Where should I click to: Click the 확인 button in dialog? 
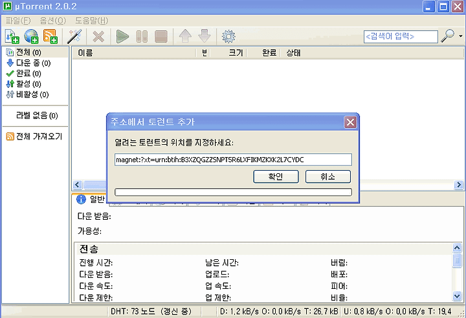[x=276, y=176]
